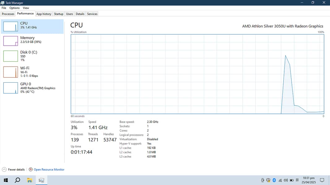The image size is (330, 185).
Task: Open the Options menu
Action: [x=14, y=8]
